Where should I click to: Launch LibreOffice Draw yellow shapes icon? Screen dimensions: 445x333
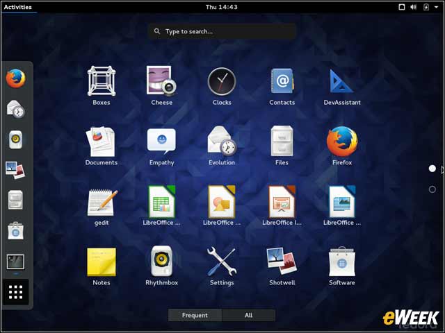click(x=222, y=206)
